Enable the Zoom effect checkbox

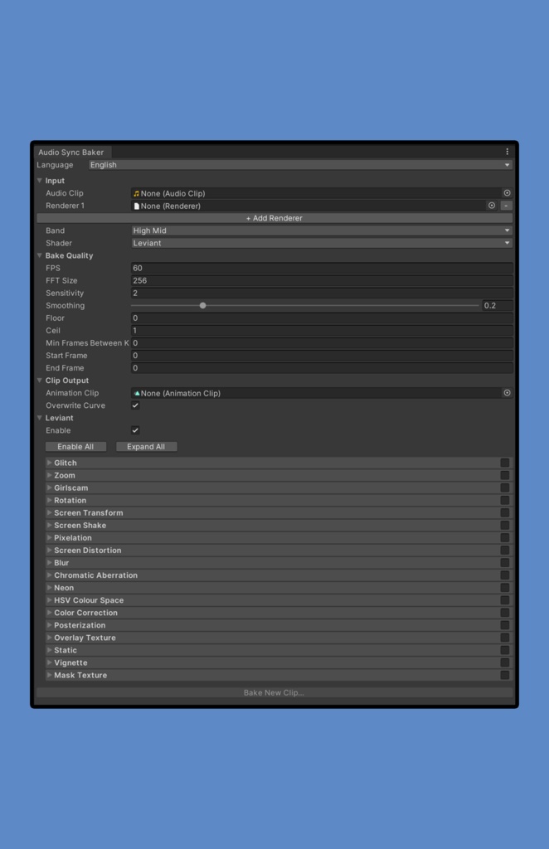[x=504, y=475]
